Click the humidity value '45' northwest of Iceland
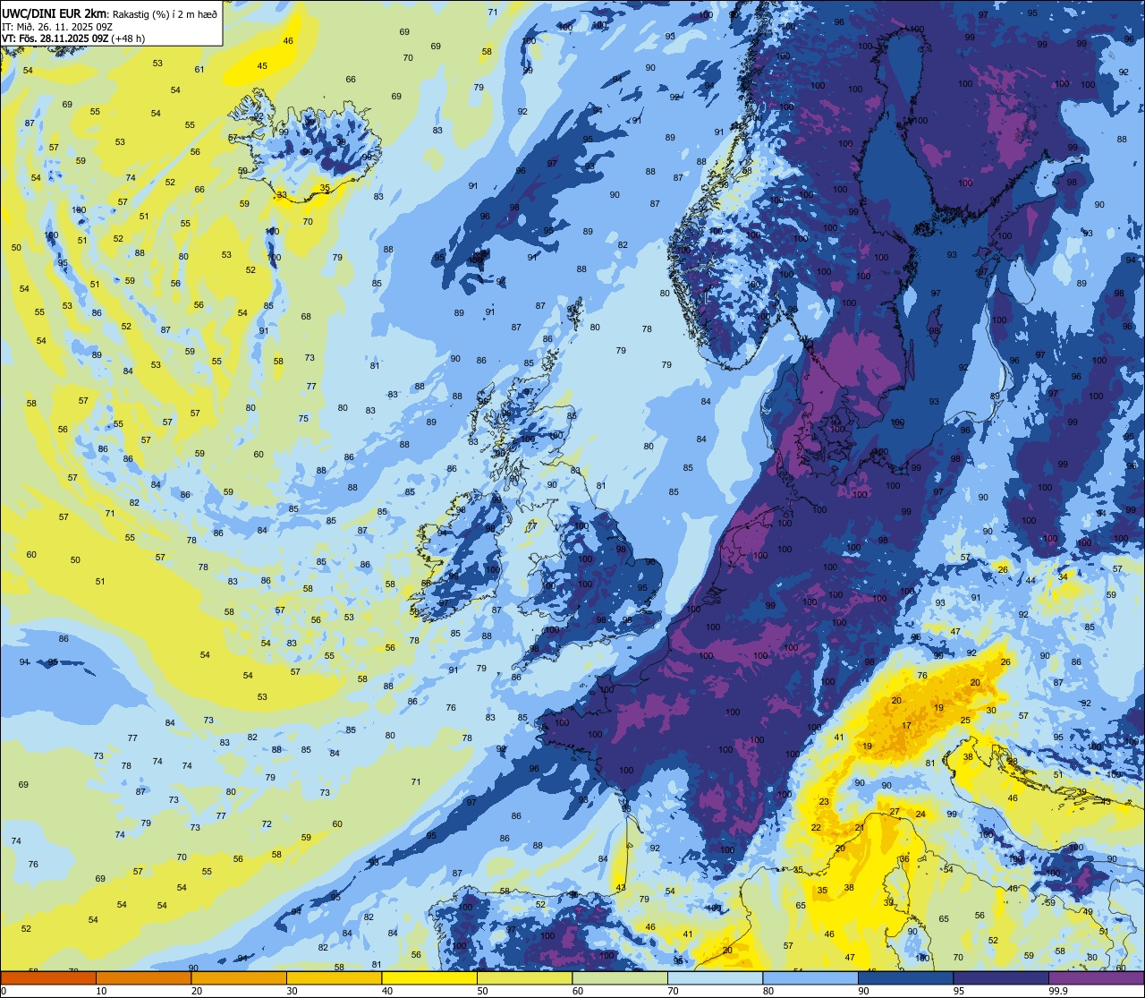Screen dimensions: 1145x998 pos(262,65)
